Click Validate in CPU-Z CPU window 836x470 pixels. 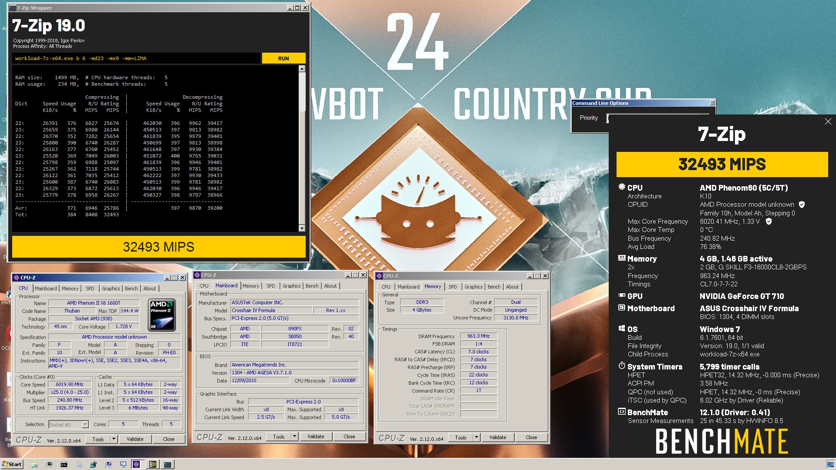coord(135,440)
